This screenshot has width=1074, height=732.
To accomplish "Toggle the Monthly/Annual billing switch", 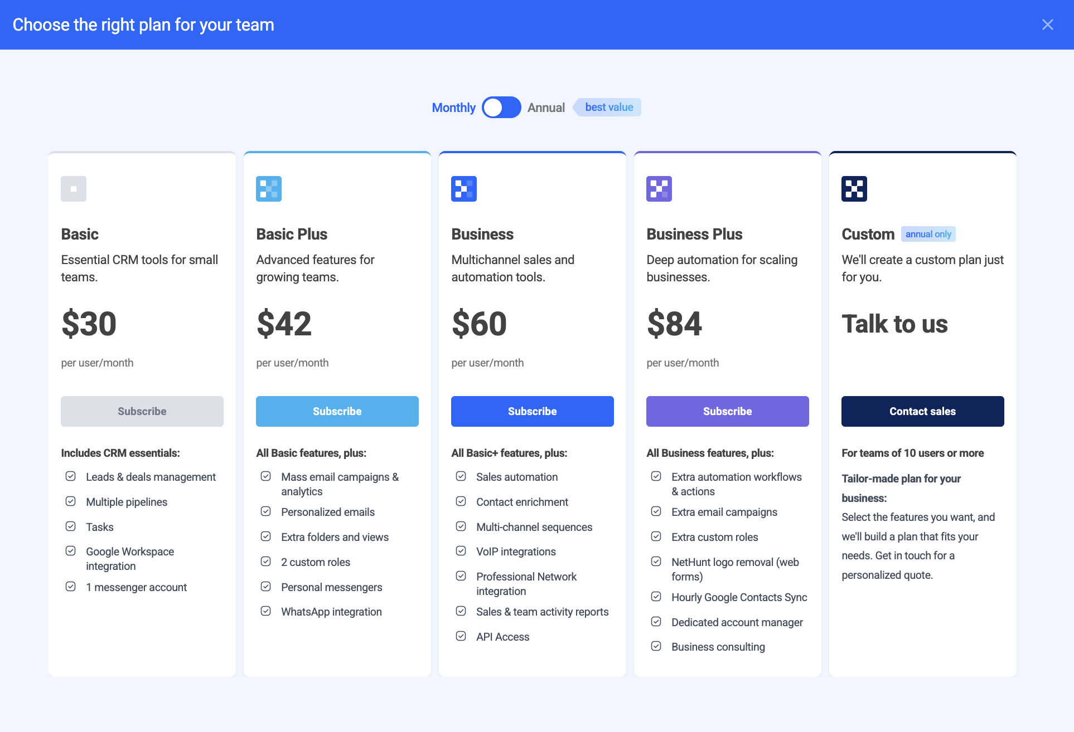I will (x=501, y=108).
